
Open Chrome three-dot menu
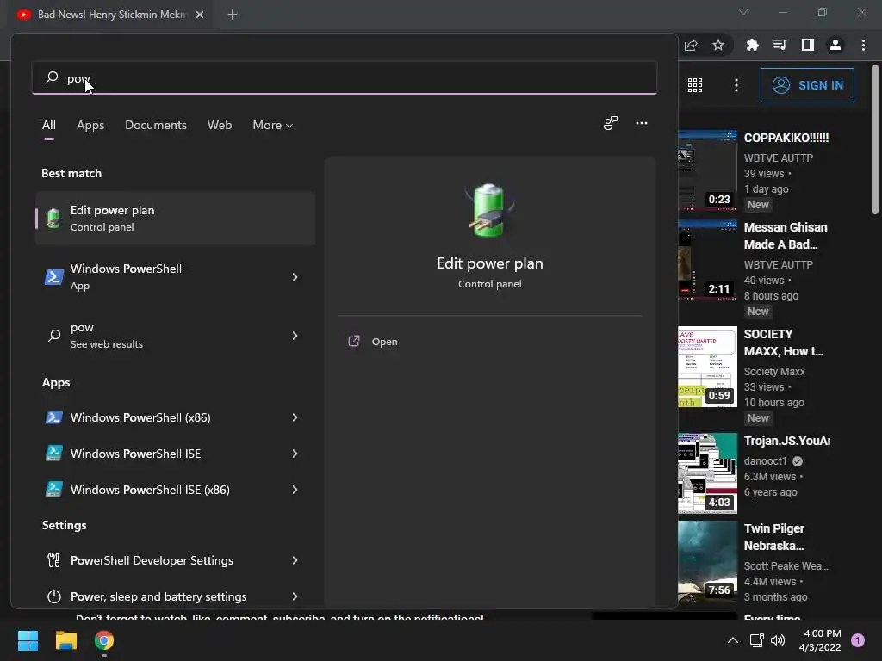pos(863,45)
